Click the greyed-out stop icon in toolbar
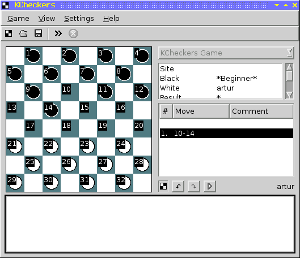This screenshot has height=258, width=300. [x=73, y=33]
